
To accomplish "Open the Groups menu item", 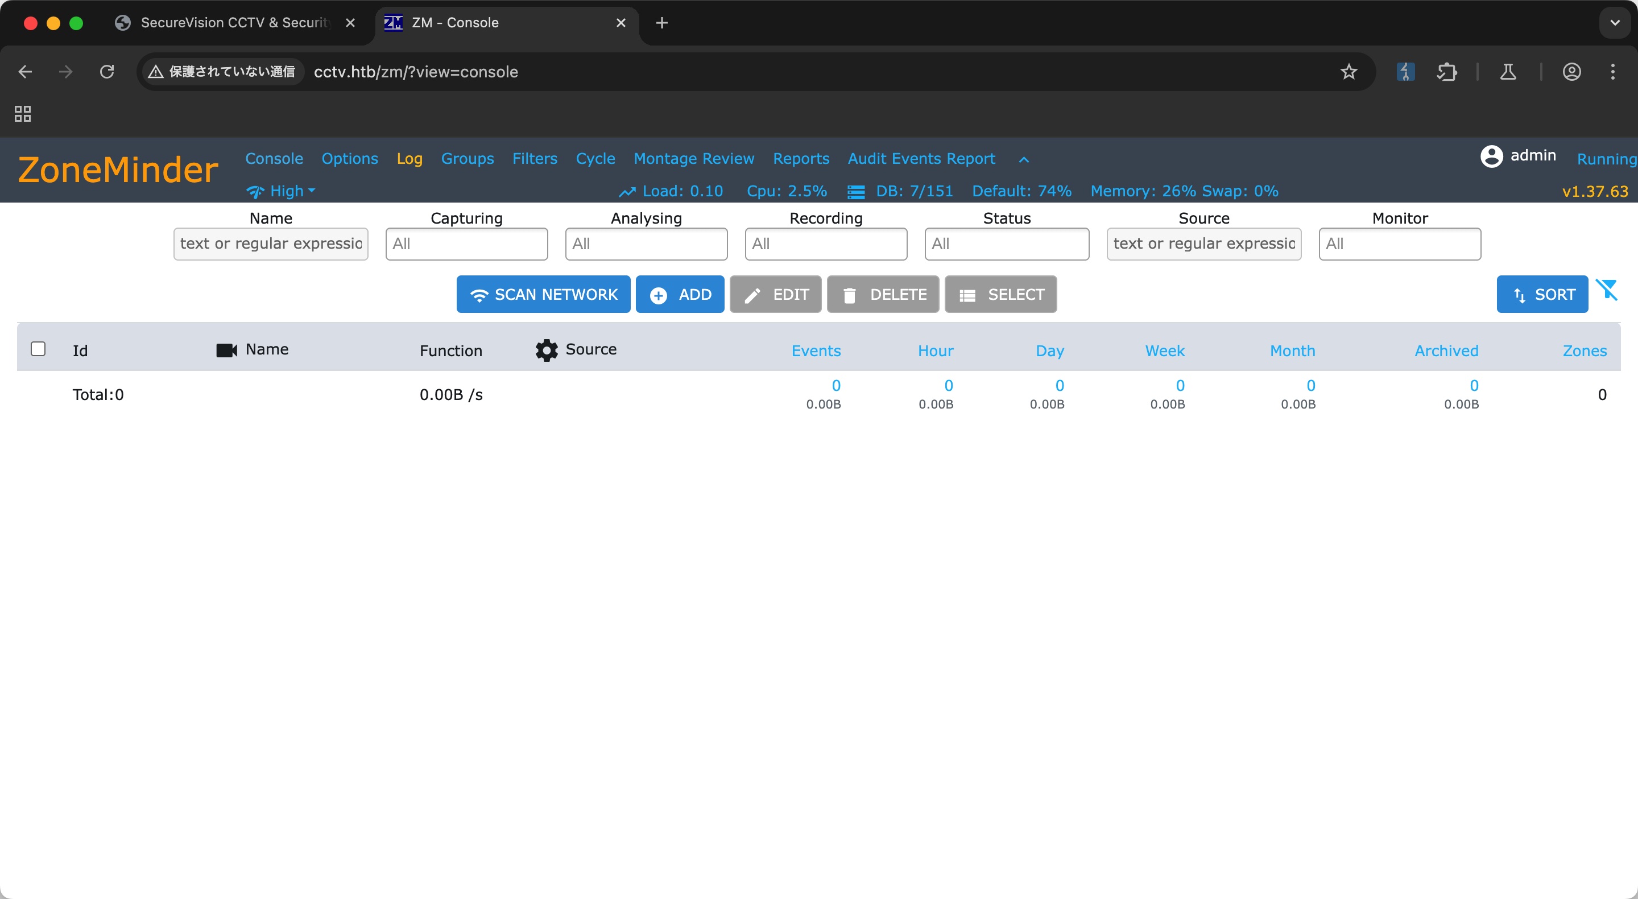I will pos(468,158).
